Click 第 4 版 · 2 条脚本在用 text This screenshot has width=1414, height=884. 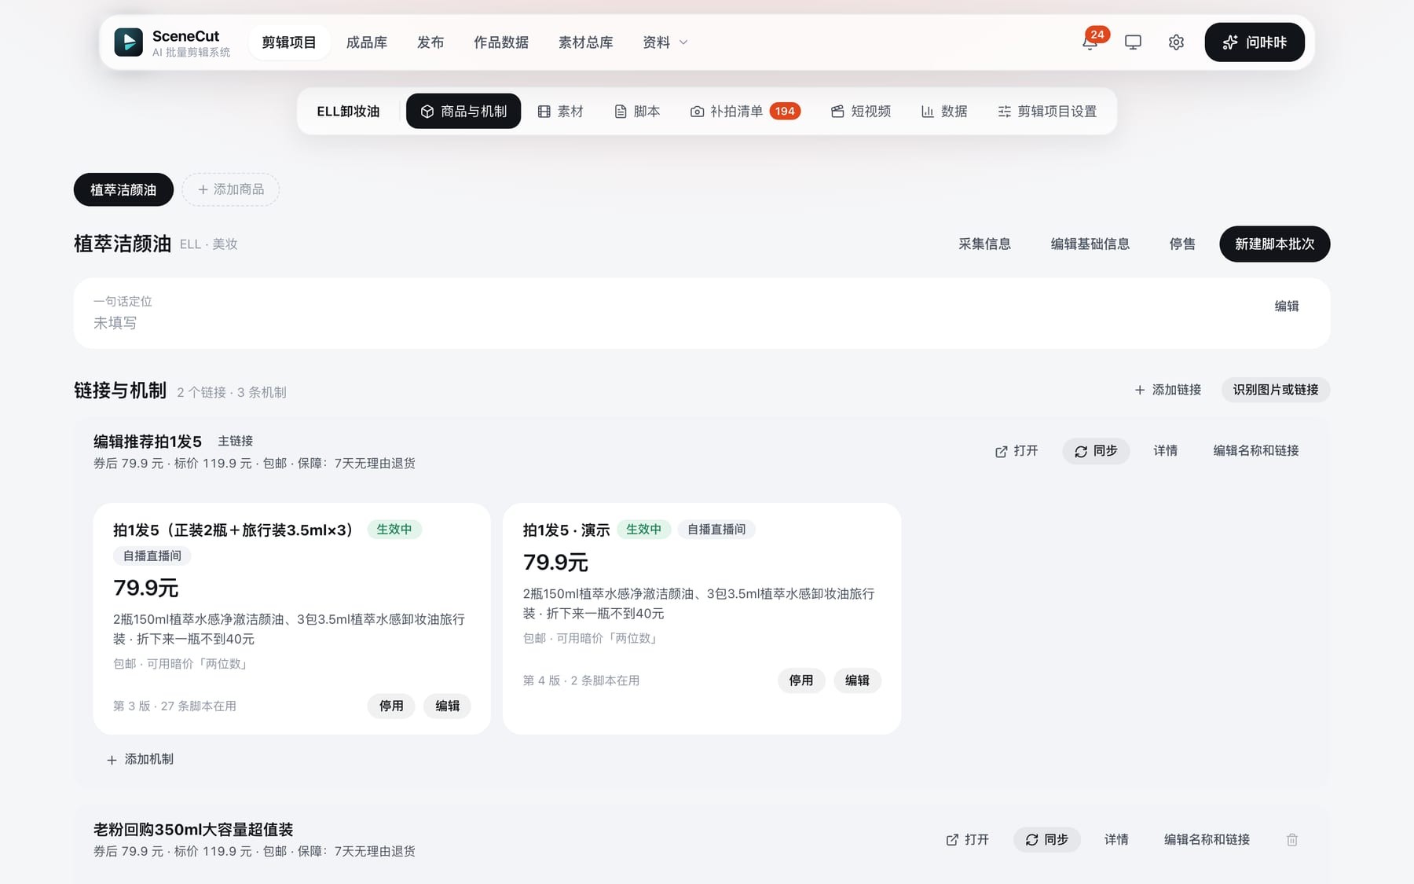click(581, 680)
